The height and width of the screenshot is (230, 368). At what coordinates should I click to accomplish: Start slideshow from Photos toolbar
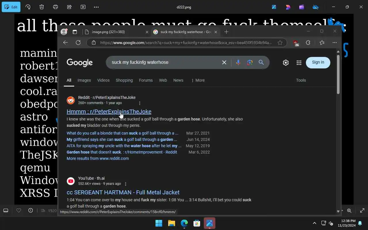(x=83, y=7)
